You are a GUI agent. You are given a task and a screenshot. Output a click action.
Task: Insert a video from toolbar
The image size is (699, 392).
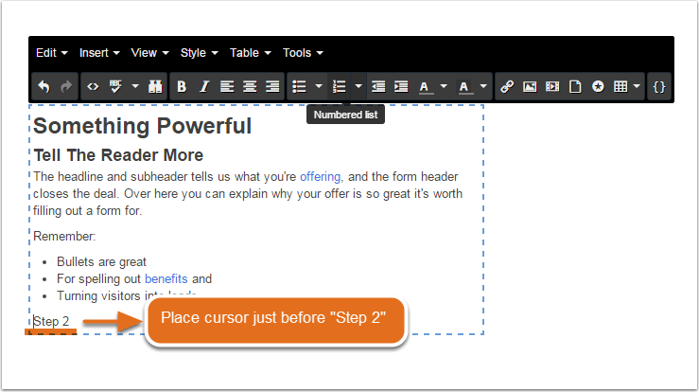pyautogui.click(x=552, y=86)
